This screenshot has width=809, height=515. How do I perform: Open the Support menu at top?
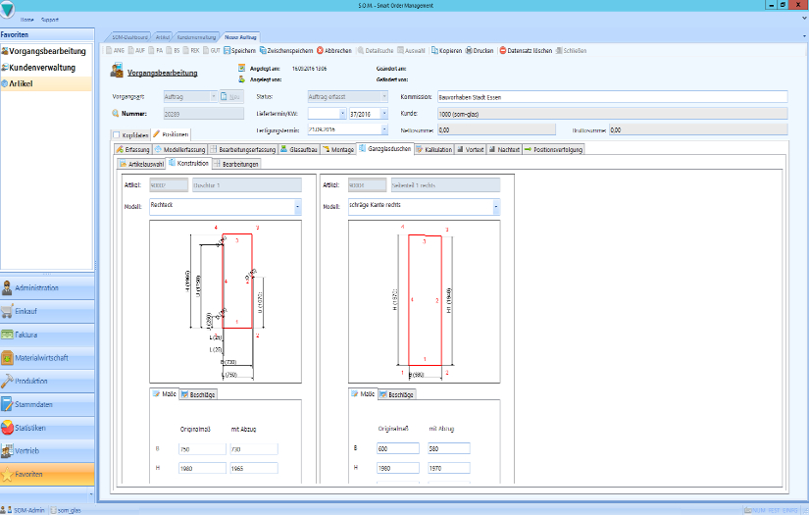[x=49, y=19]
